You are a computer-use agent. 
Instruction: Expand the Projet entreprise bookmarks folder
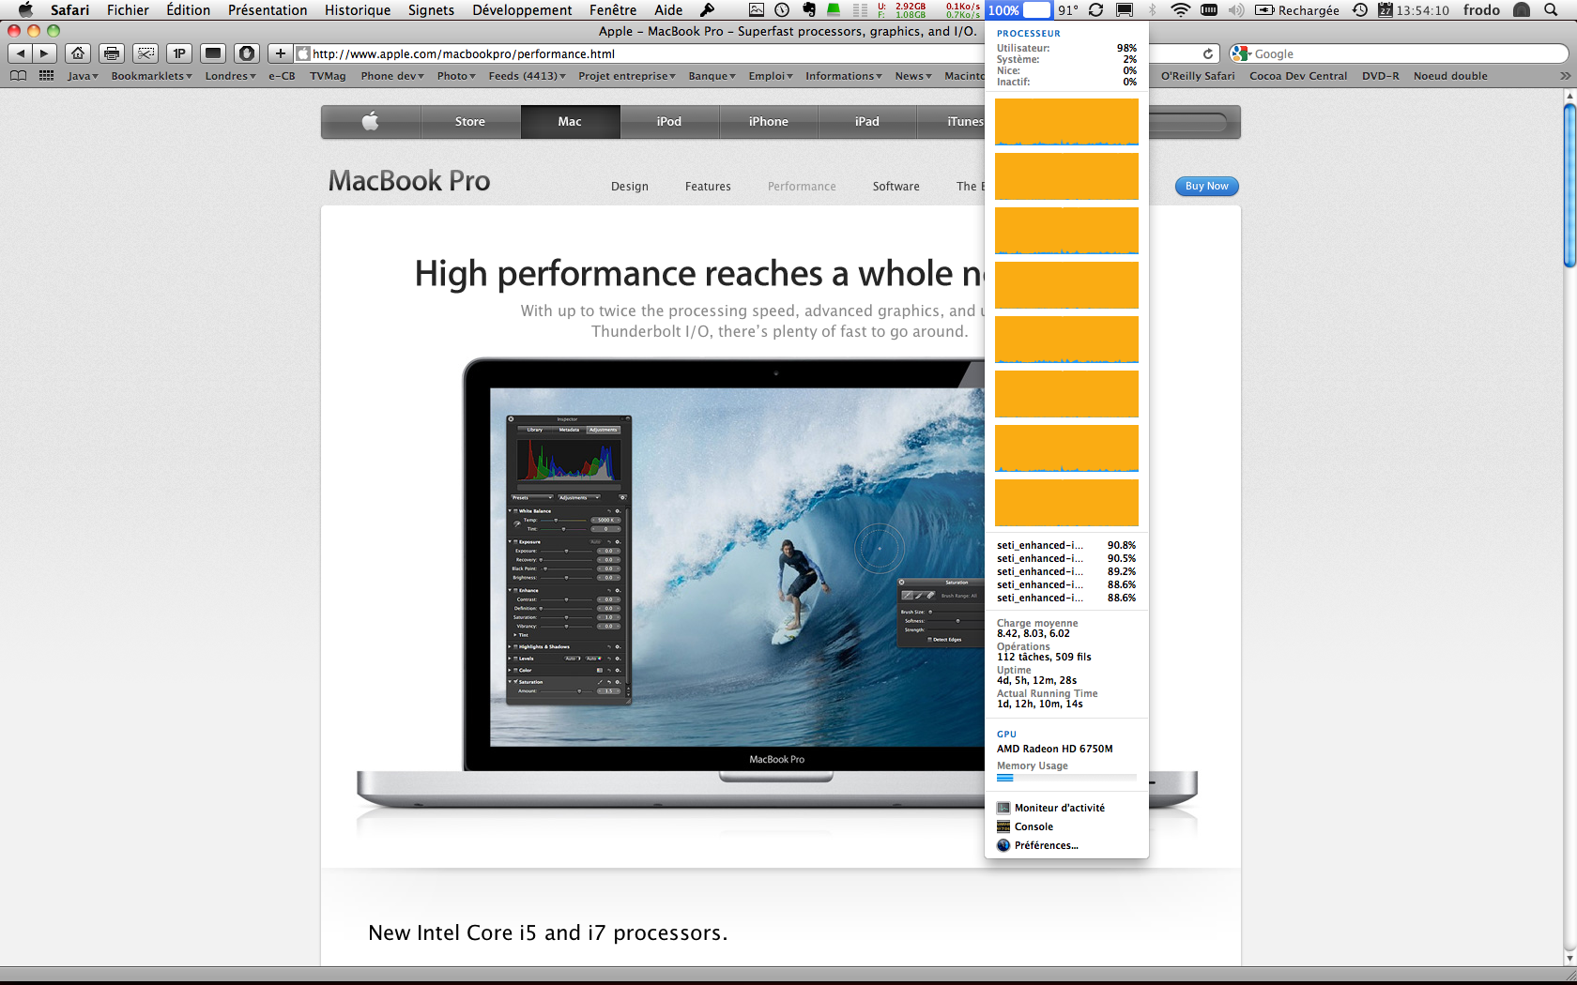tap(627, 76)
